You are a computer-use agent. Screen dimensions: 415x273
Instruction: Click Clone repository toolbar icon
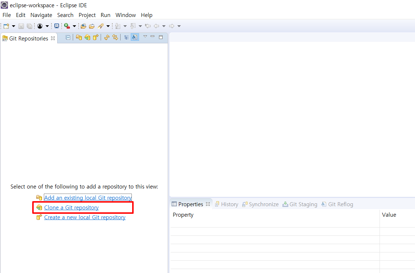pyautogui.click(x=87, y=38)
